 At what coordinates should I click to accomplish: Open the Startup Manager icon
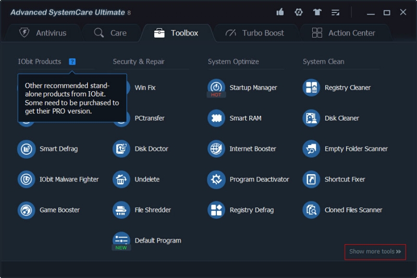tap(216, 87)
